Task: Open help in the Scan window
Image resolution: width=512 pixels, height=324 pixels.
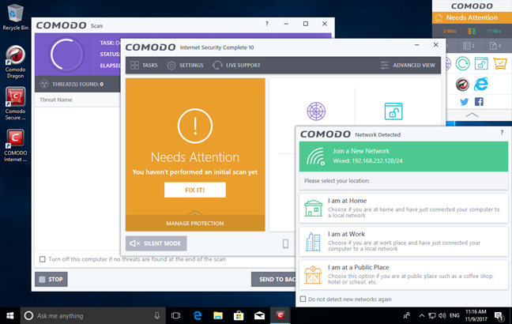Action: (x=267, y=24)
